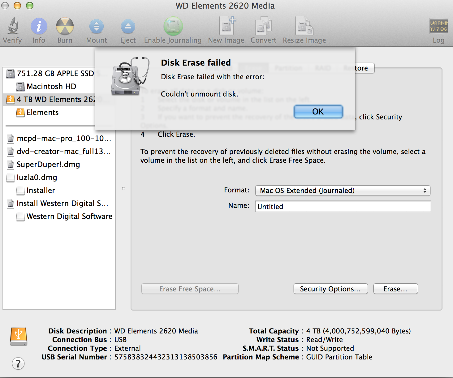Select the Macintosh HD volume icon
Image resolution: width=453 pixels, height=378 pixels.
coord(20,87)
